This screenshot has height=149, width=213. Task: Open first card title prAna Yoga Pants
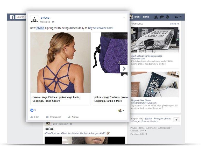coord(56,99)
